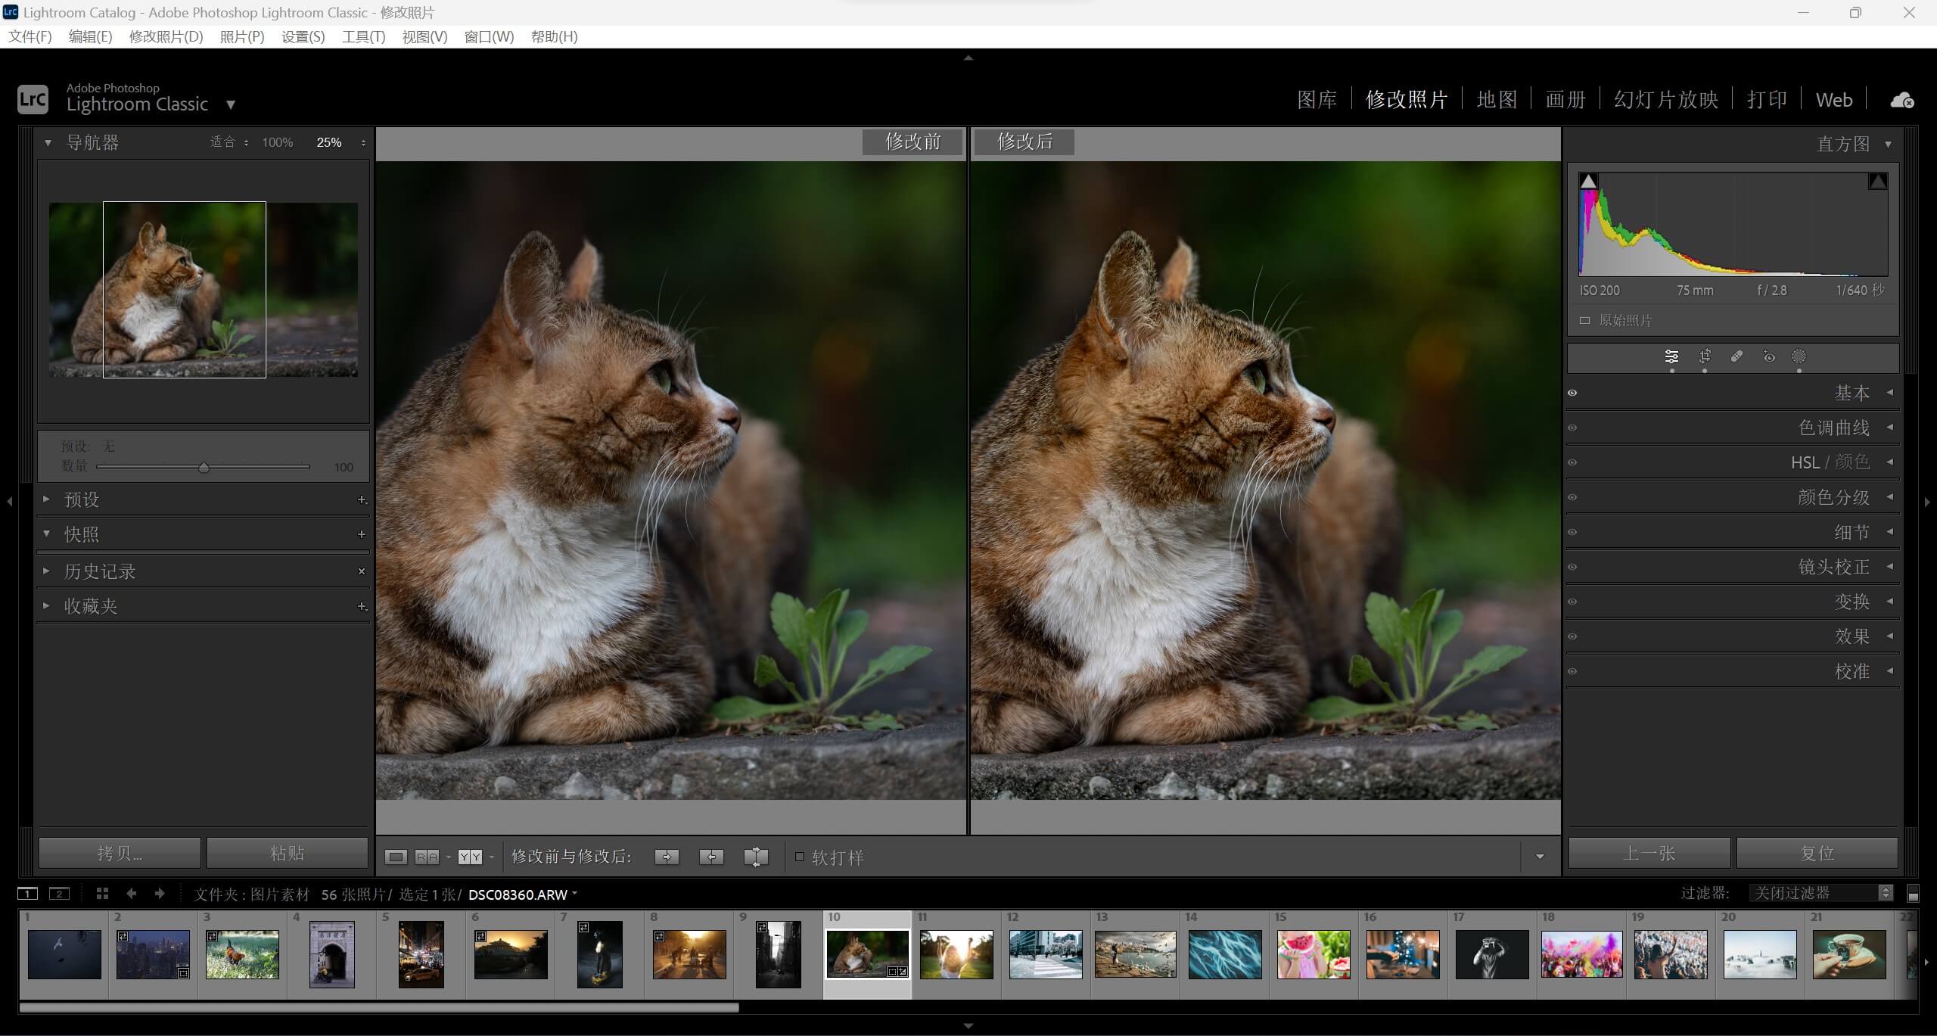
Task: Toggle visibility eye of 基本 panel
Action: point(1572,393)
